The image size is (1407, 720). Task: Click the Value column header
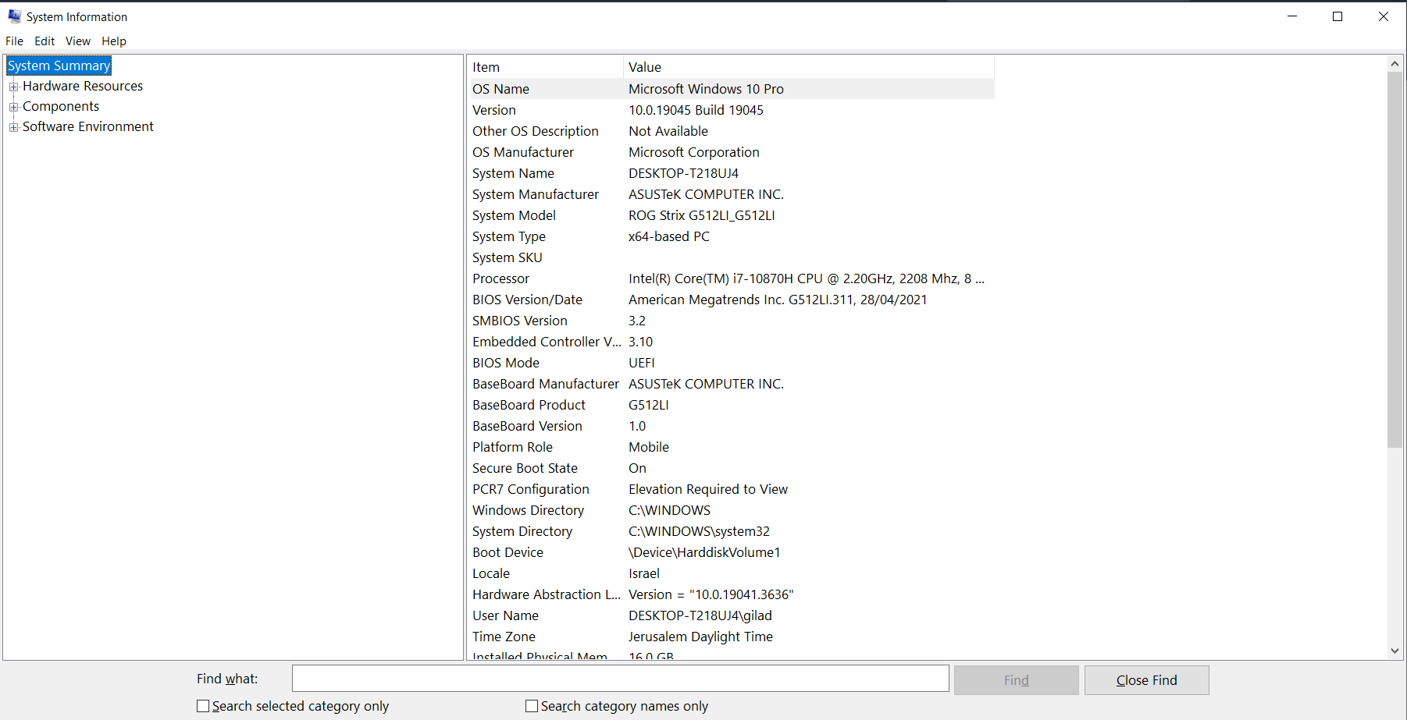click(x=809, y=67)
